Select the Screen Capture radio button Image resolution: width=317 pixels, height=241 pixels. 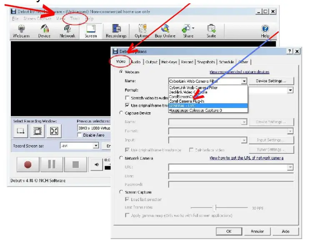pyautogui.click(x=121, y=192)
